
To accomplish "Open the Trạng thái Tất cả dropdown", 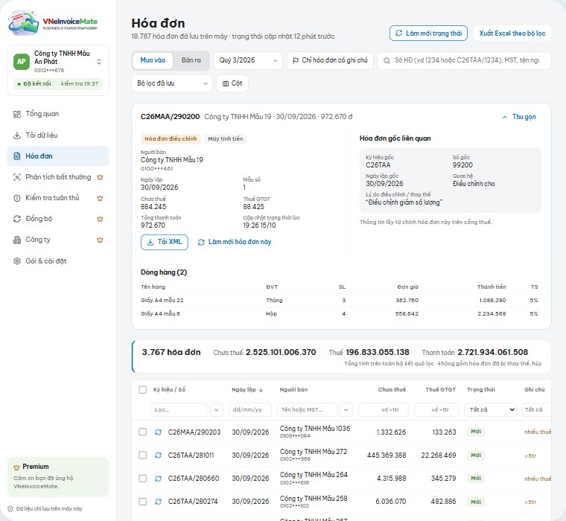I will click(492, 409).
